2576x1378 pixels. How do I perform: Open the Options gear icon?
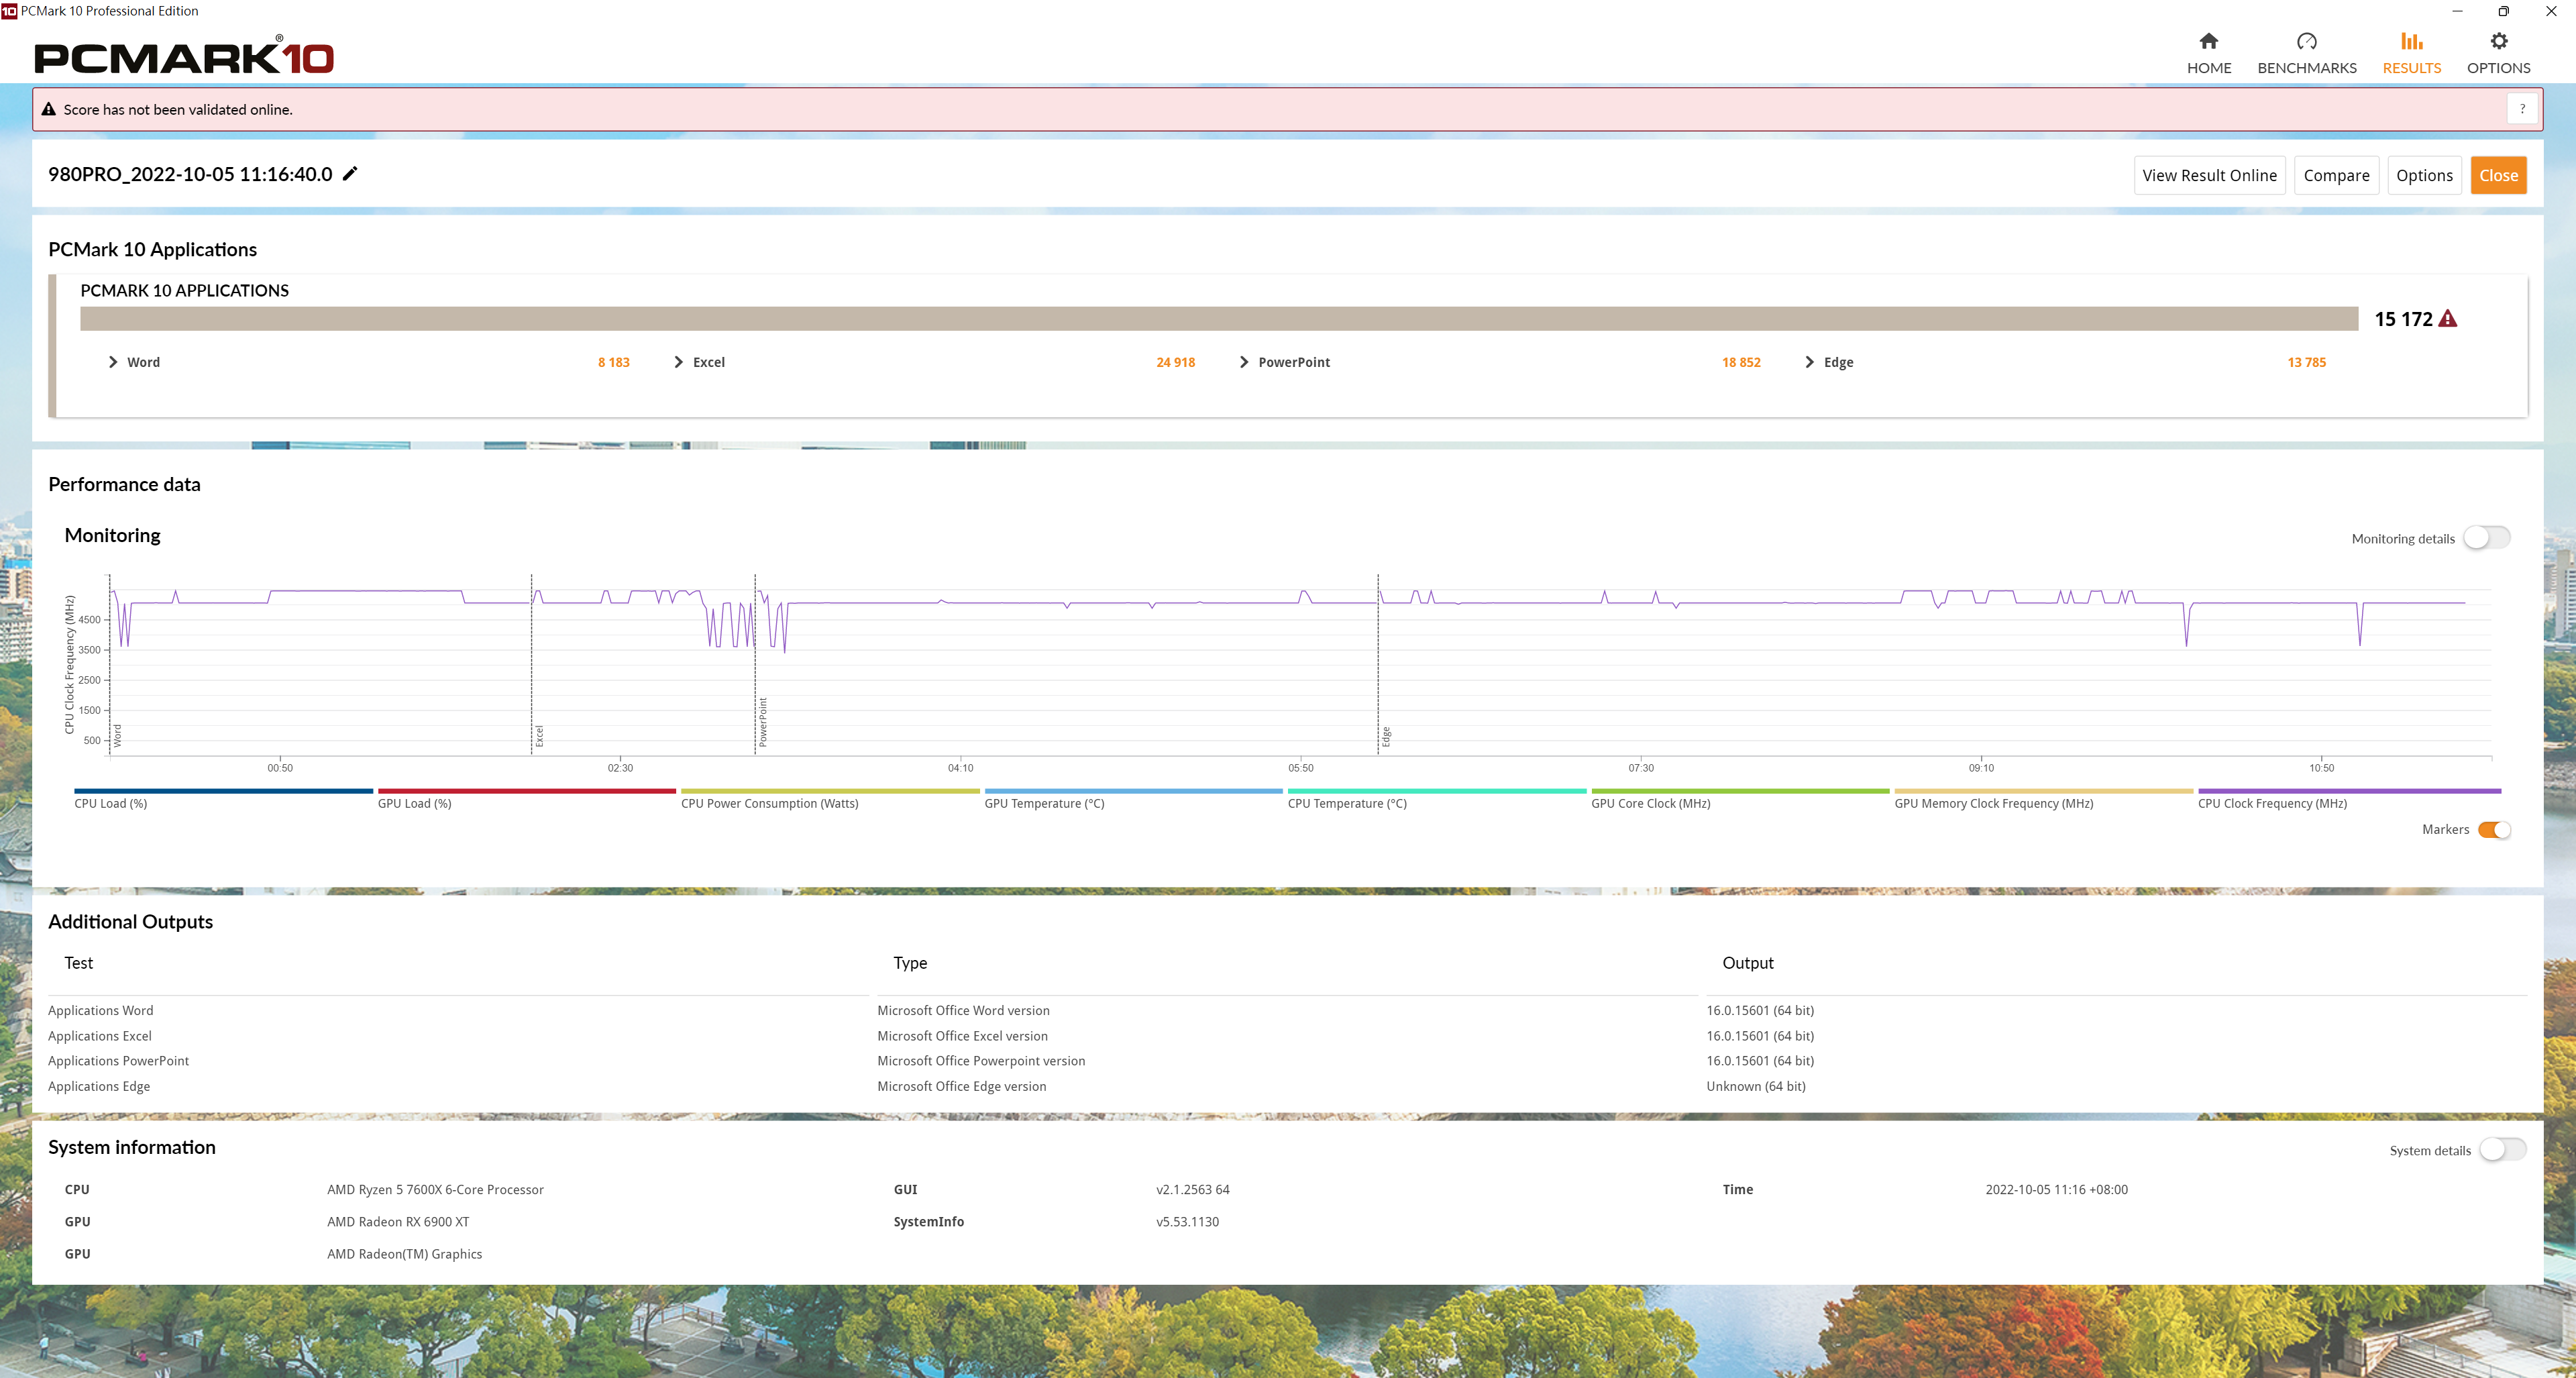coord(2498,41)
